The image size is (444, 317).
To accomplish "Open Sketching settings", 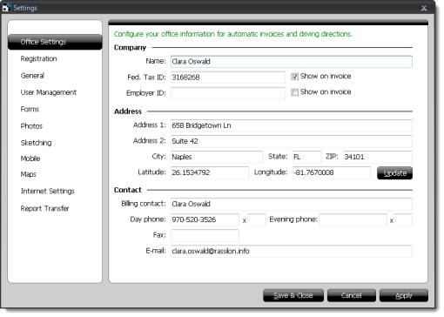I will [x=36, y=143].
